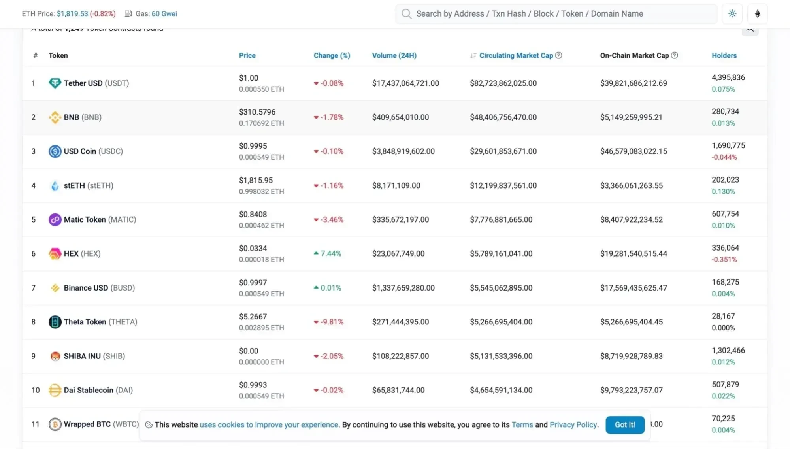The height and width of the screenshot is (449, 790).
Task: Open the cookies usage policy link
Action: pyautogui.click(x=269, y=425)
